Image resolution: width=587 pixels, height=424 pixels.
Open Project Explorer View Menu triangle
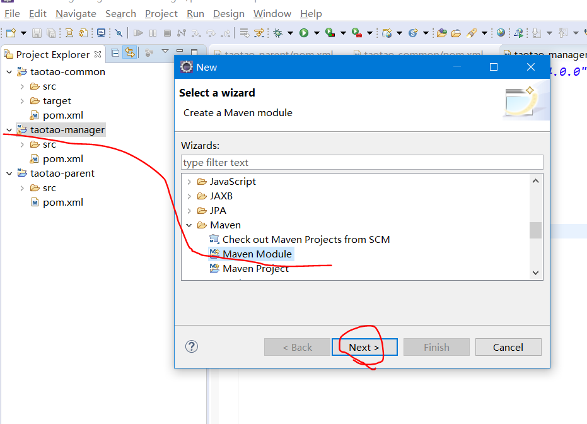pos(165,51)
